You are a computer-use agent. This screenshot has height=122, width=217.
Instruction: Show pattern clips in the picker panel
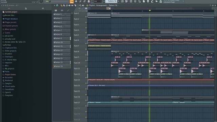[x=56, y=11]
